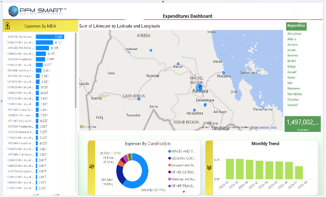Select Asmara in the RegionDesc filter
Screen dimensions: 326x197
point(292,45)
